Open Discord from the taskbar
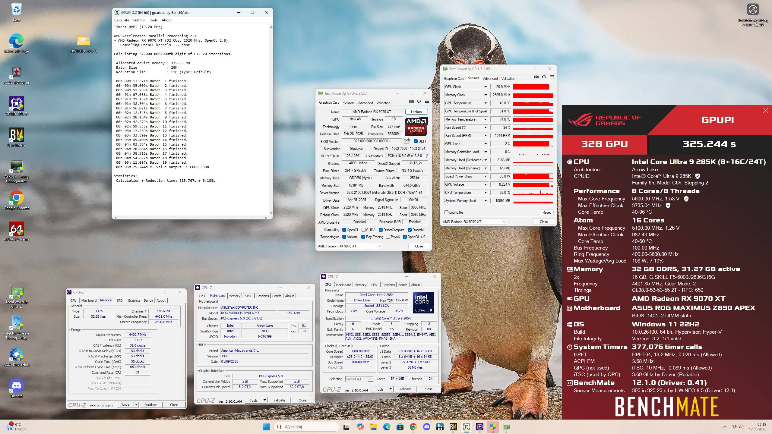 426,427
